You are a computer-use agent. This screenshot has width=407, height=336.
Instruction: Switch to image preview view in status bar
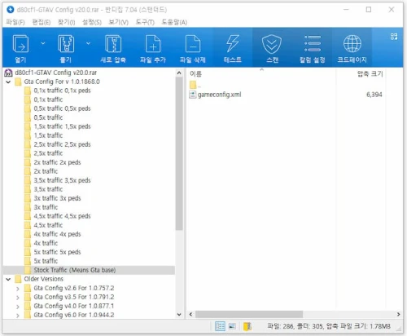tap(232, 326)
